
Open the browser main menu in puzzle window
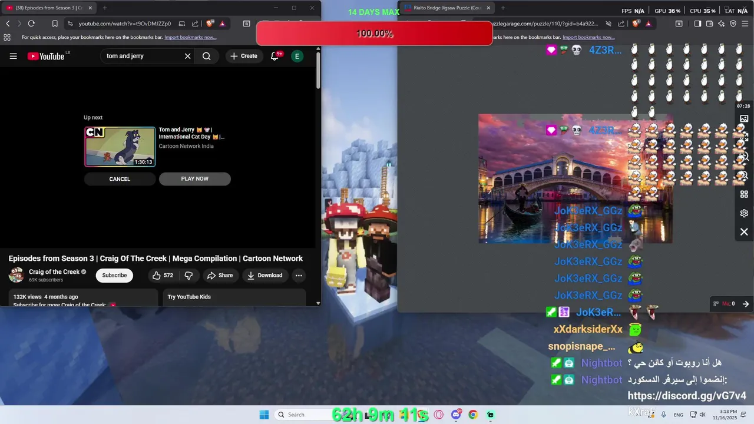[745, 24]
